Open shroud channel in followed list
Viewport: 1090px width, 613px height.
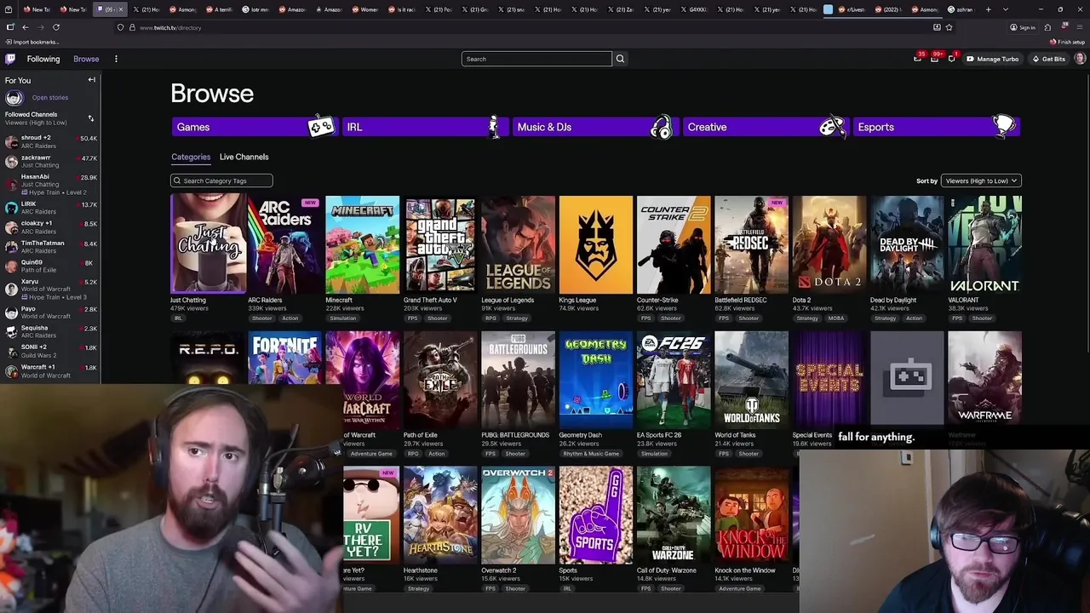coord(50,141)
